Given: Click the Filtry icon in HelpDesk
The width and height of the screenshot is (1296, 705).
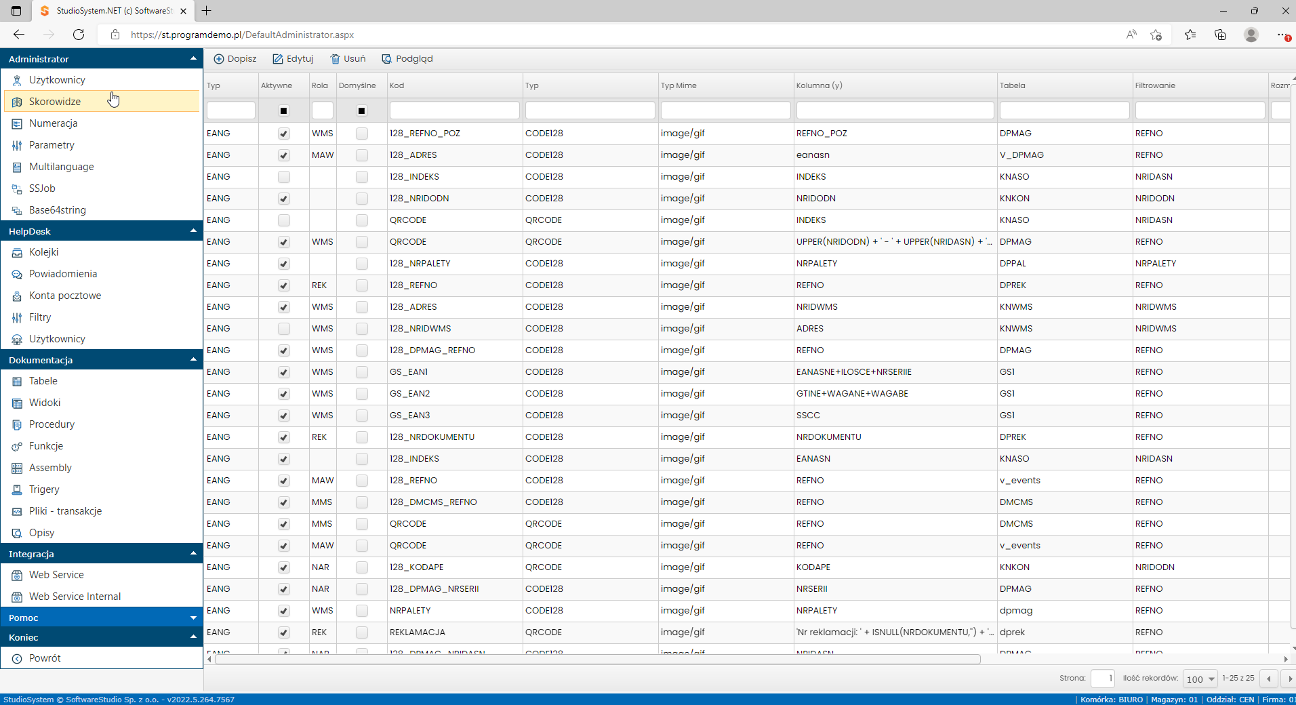Looking at the screenshot, I should click(x=17, y=318).
